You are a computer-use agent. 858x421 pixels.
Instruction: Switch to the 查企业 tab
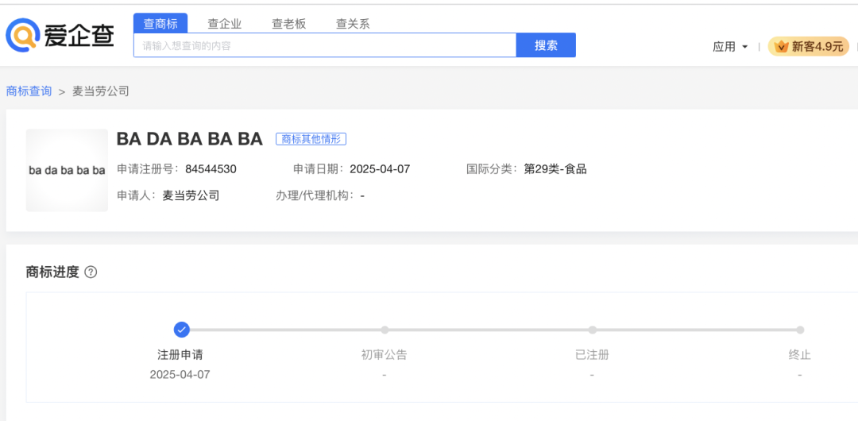pos(224,24)
